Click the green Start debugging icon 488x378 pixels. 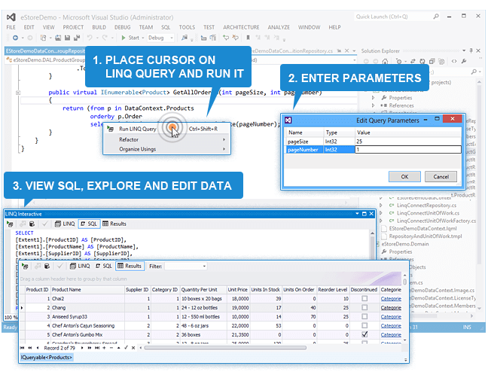point(123,38)
